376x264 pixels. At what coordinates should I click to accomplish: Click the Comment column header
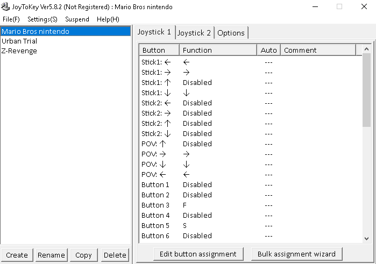coord(318,50)
